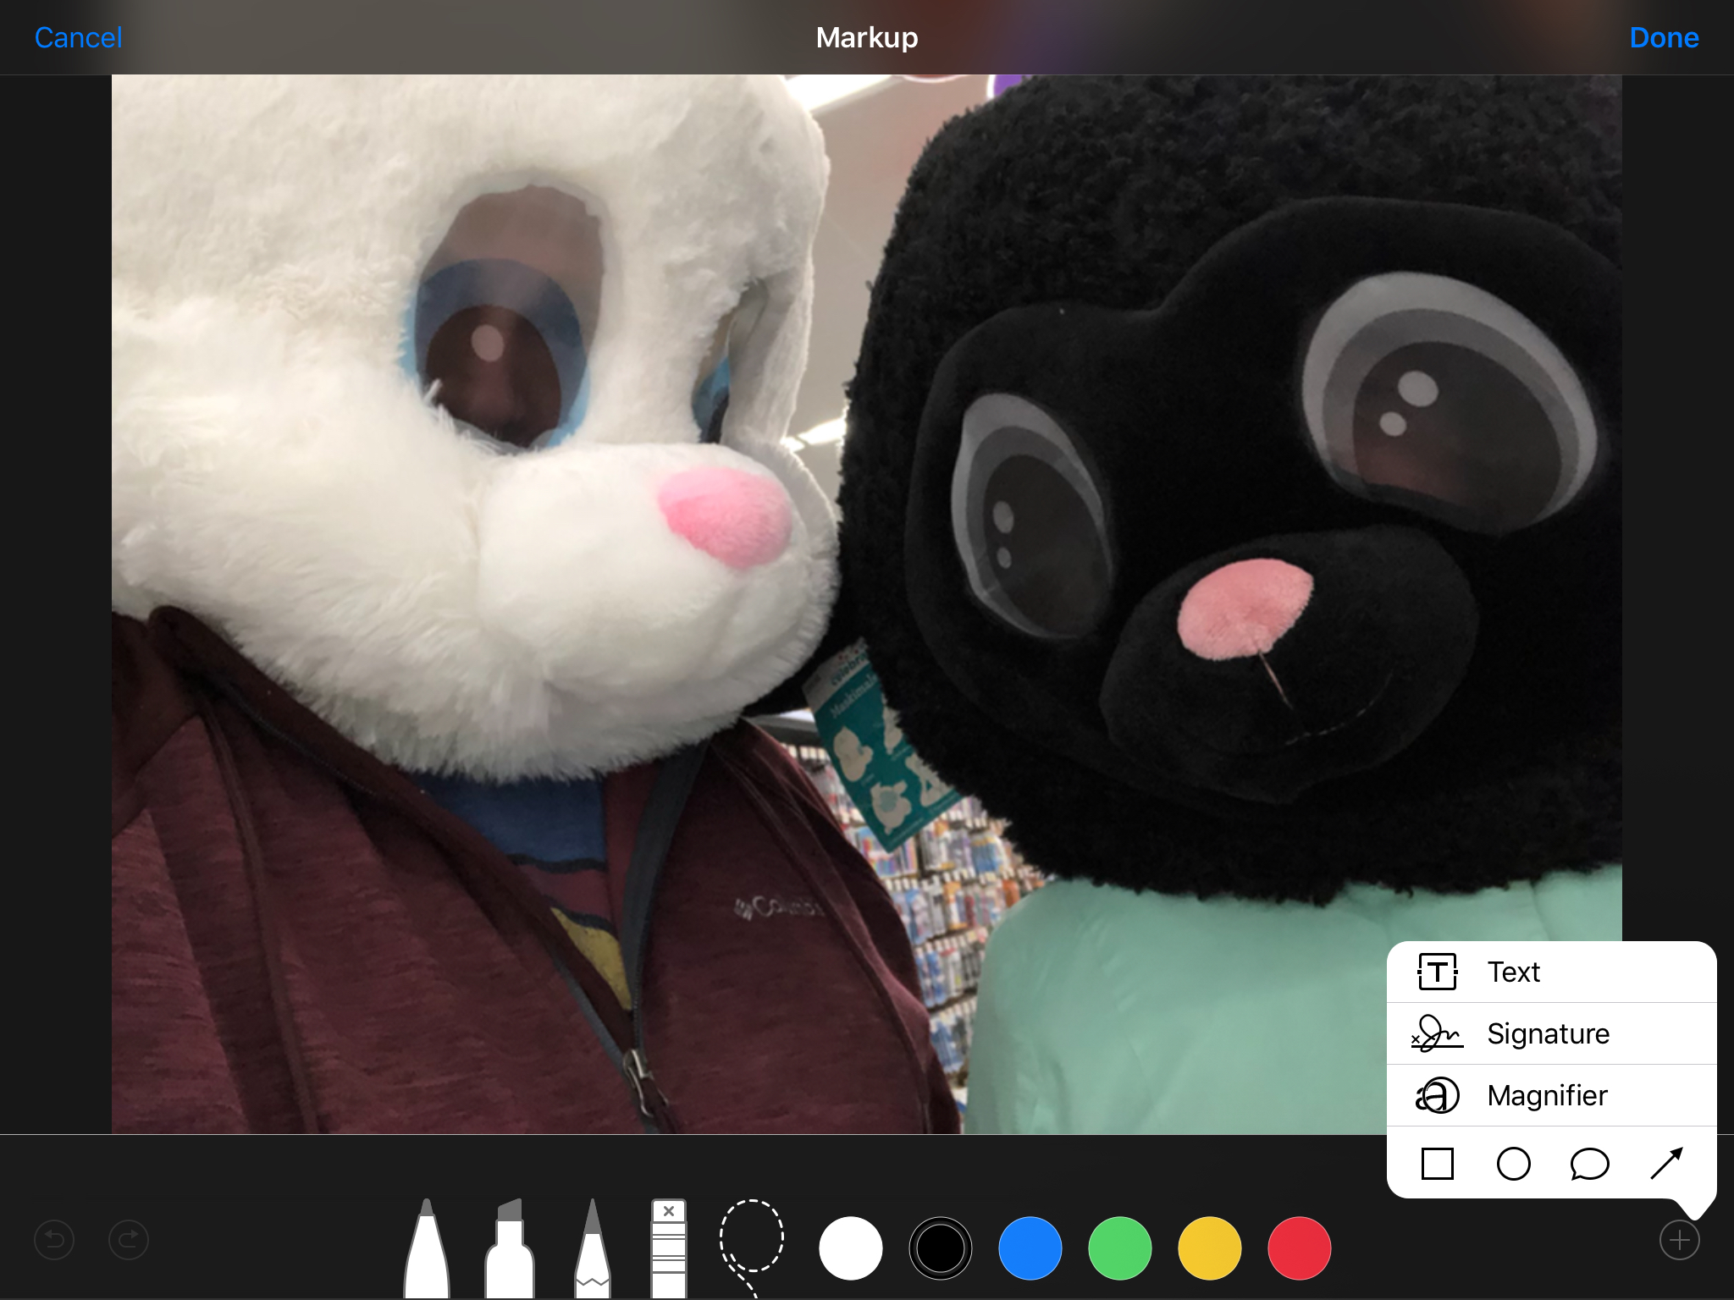Screen dimensions: 1734x1300
Task: Choose the blue color swatch
Action: click(x=1030, y=1248)
